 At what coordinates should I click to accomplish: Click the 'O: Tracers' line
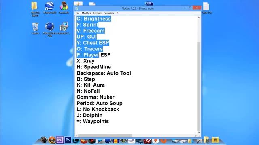[90, 49]
